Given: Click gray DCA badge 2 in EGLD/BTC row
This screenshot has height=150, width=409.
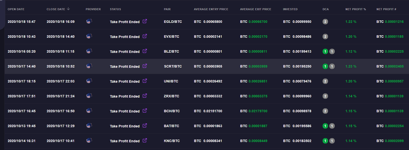Looking at the screenshot, I should click(325, 21).
